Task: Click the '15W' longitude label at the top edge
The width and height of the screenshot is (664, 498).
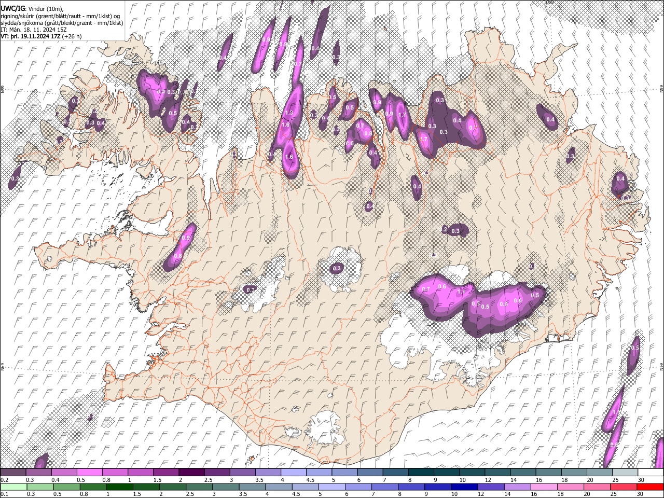Action: [549, 3]
